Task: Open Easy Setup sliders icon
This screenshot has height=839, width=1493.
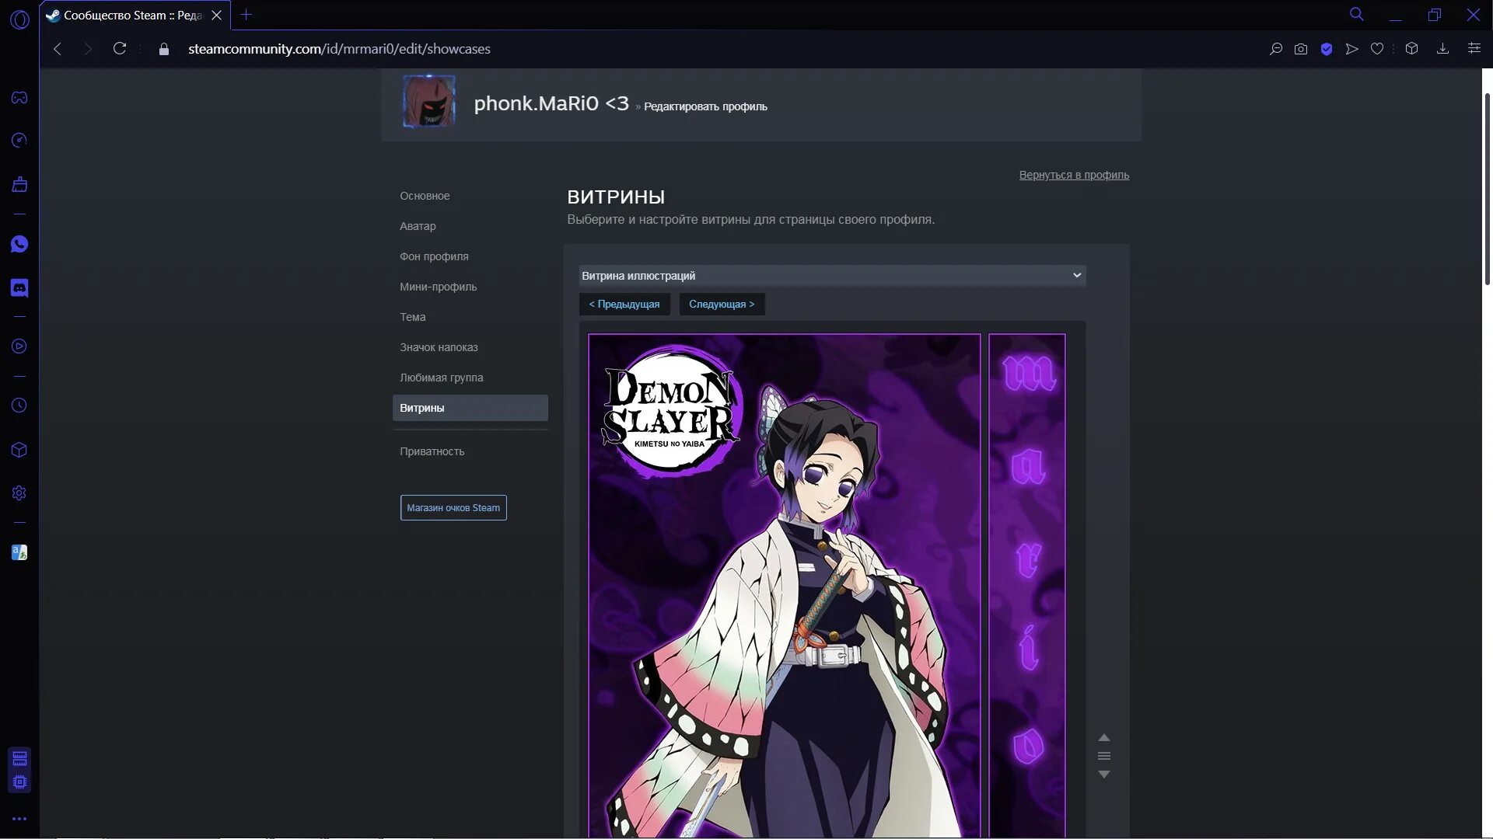Action: pos(1474,49)
